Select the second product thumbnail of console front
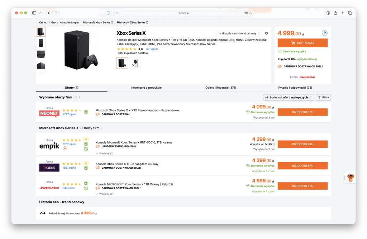Viewport: 367px width, 239px height. pos(41,43)
